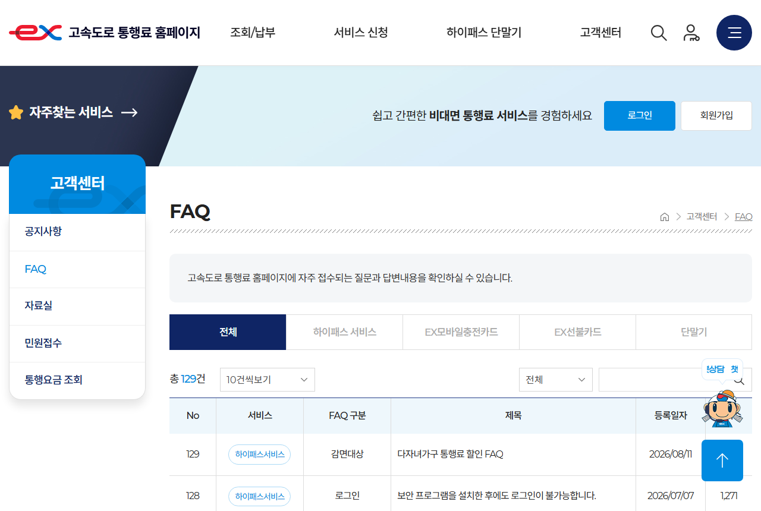This screenshot has height=511, width=761.
Task: Open the 서비스 신청 top menu
Action: tap(361, 33)
